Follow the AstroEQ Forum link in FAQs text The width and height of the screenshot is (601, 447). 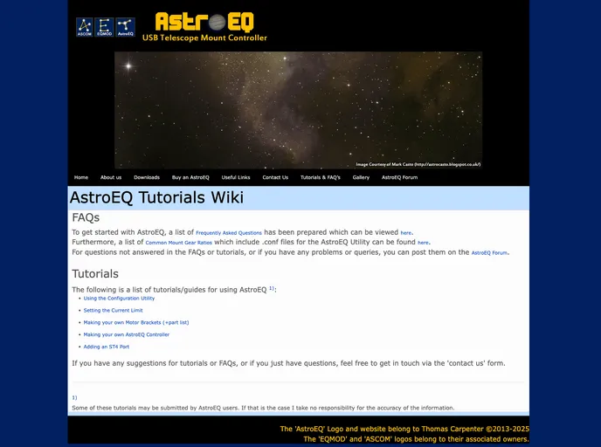click(489, 253)
